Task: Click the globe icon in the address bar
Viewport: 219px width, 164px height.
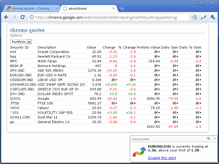Action: [31, 17]
